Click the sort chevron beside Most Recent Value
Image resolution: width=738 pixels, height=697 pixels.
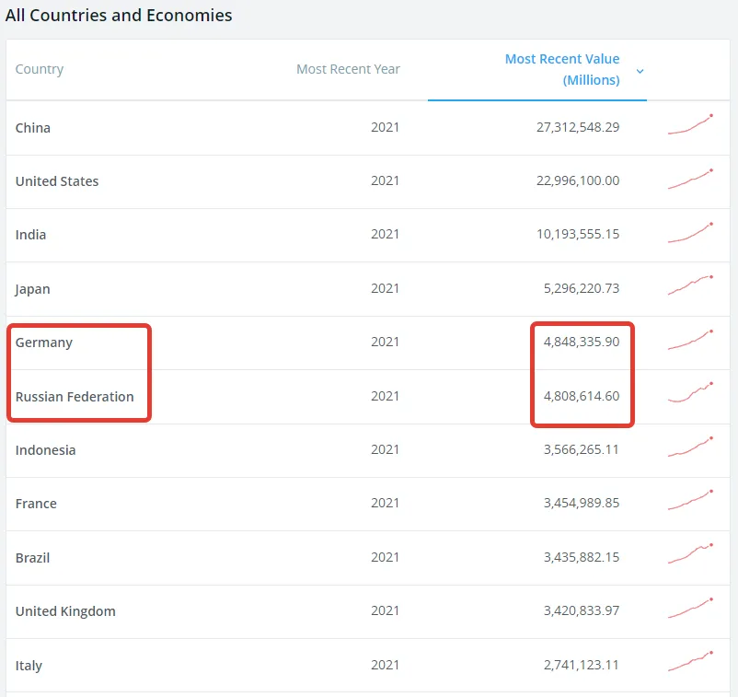pos(640,71)
